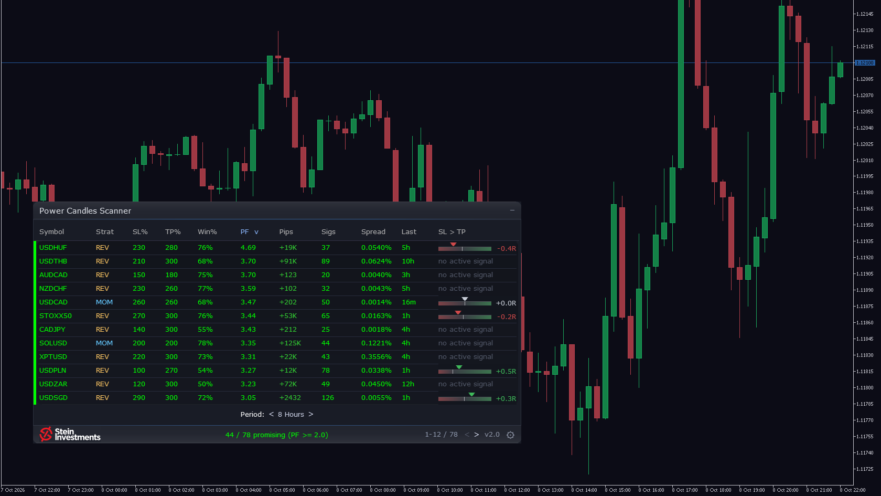Screen dimensions: 881x496
Task: Click the Power Candles Scanner title bar
Action: coord(277,210)
